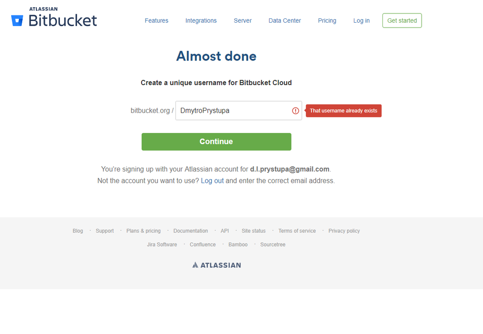Open the Privacy policy link
Screen dimensions: 483x334
click(344, 231)
